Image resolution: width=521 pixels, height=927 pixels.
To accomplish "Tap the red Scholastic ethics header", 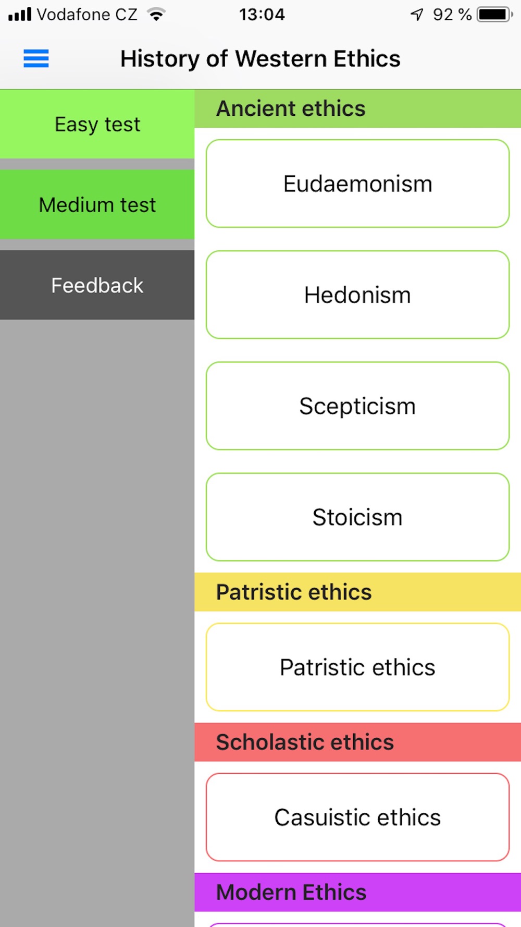I will click(x=357, y=742).
